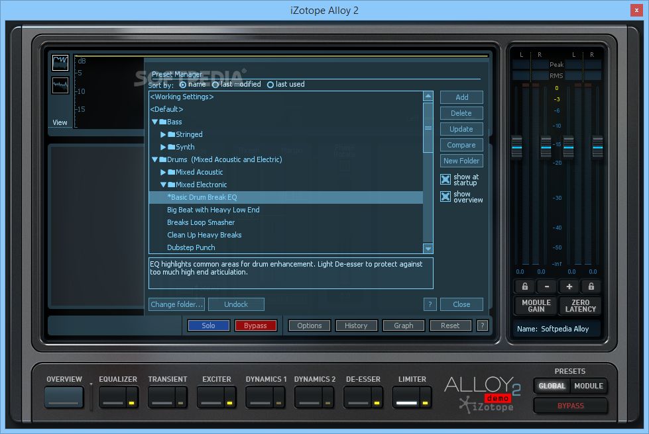This screenshot has height=434, width=649.
Task: Switch presets to Module
Action: click(589, 386)
